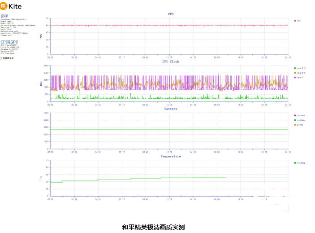Screen dimensions: 315x233
Task: Click the magenta current legend square
Action: click(295, 115)
